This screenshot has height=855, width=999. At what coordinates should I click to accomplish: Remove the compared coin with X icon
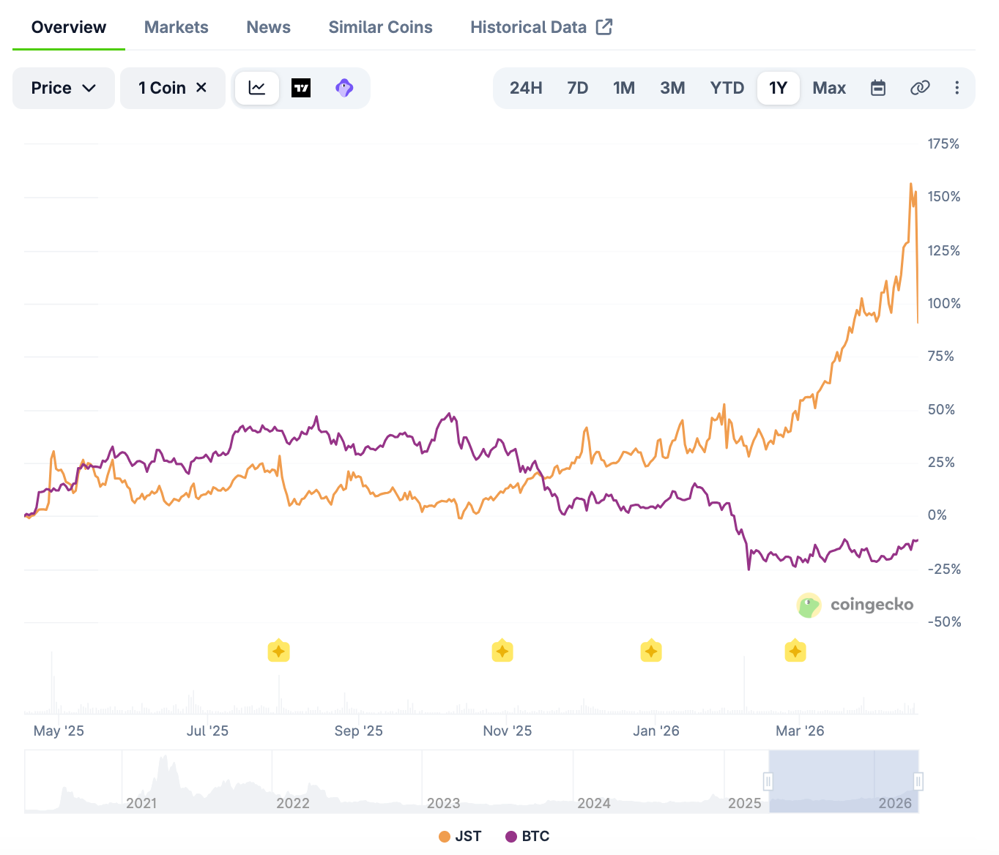pyautogui.click(x=201, y=88)
